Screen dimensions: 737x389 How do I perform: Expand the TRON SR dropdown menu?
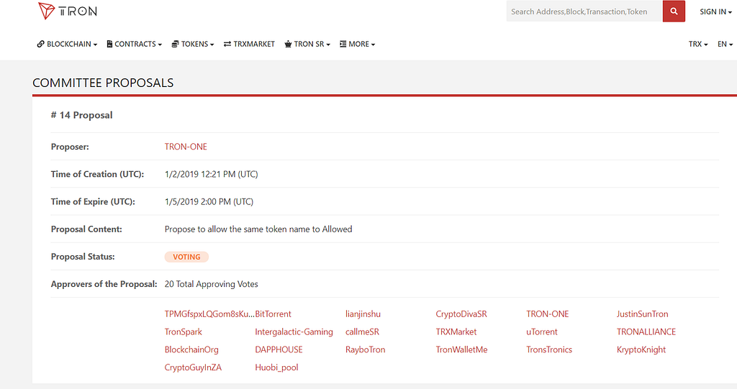click(x=307, y=44)
